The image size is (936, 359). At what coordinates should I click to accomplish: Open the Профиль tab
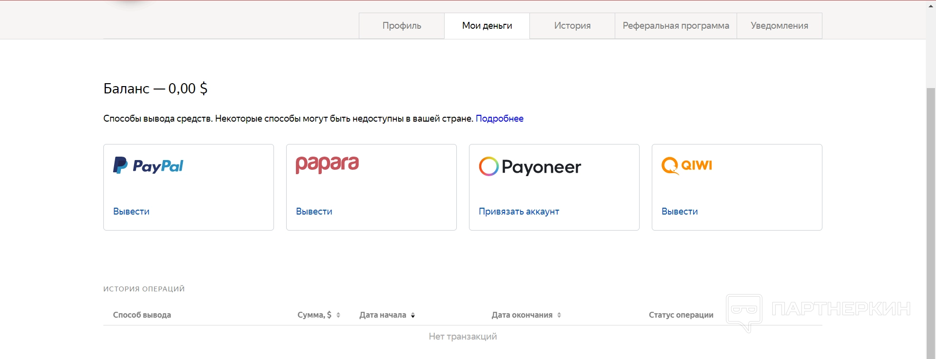(x=402, y=26)
